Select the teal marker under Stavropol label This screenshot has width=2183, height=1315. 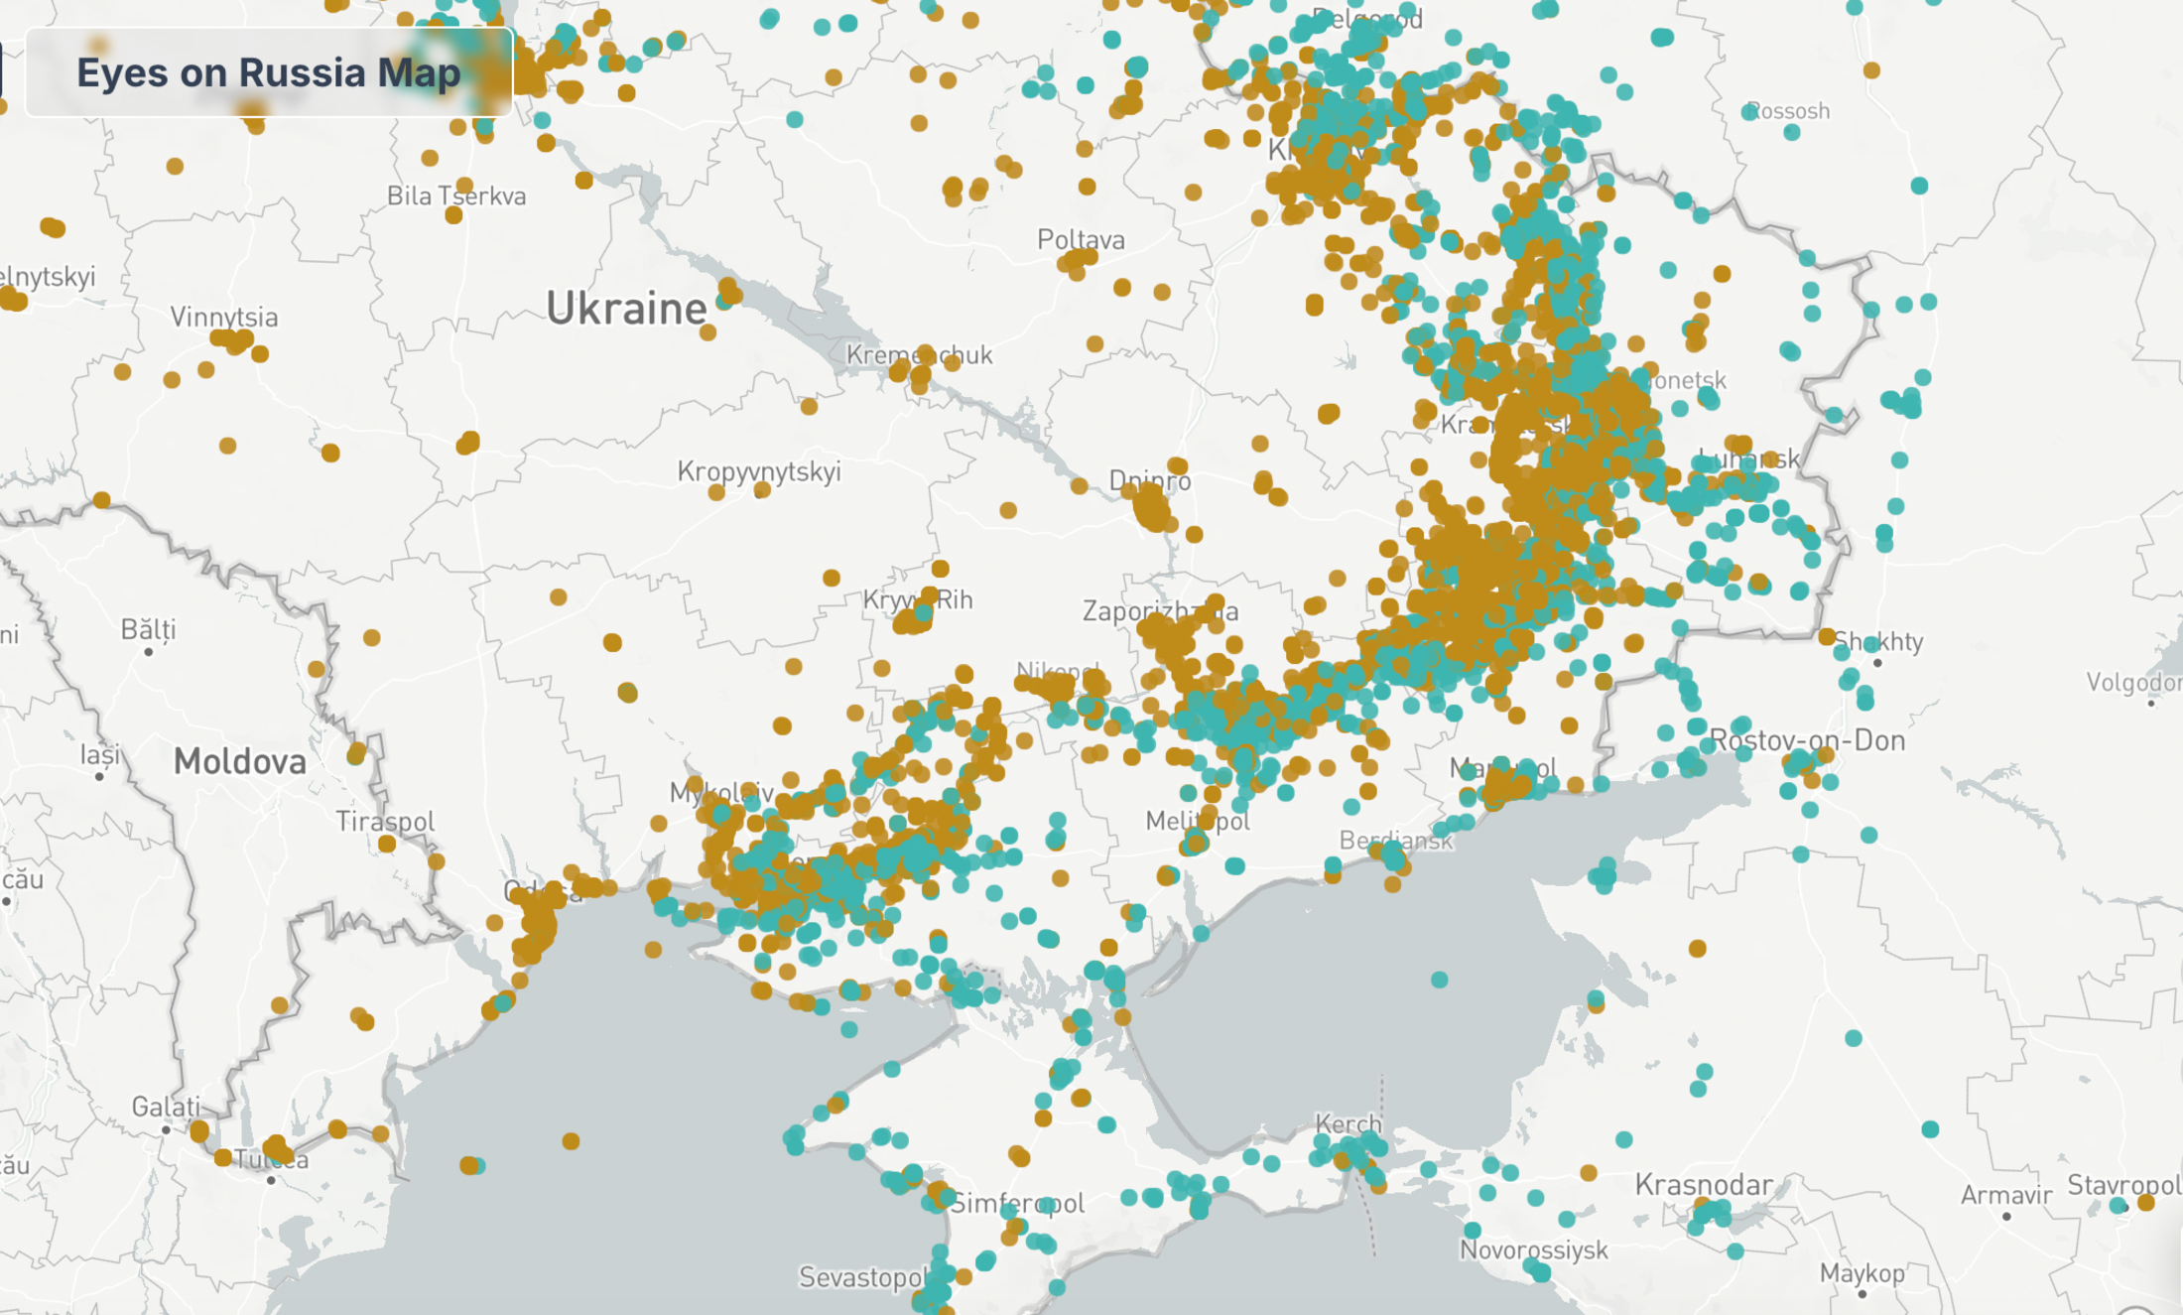tap(2118, 1206)
